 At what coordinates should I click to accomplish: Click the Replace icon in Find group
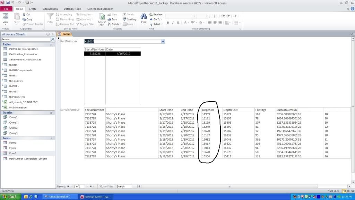[151, 15]
